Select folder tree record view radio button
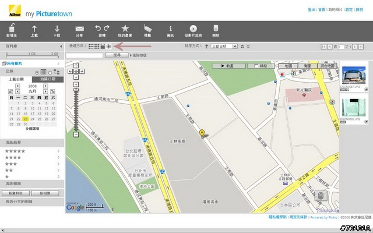The height and width of the screenshot is (233, 373). click(50, 72)
